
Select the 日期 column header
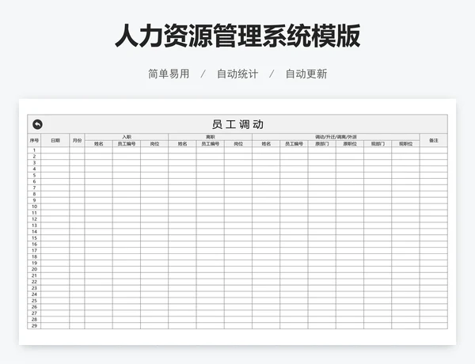tap(55, 140)
